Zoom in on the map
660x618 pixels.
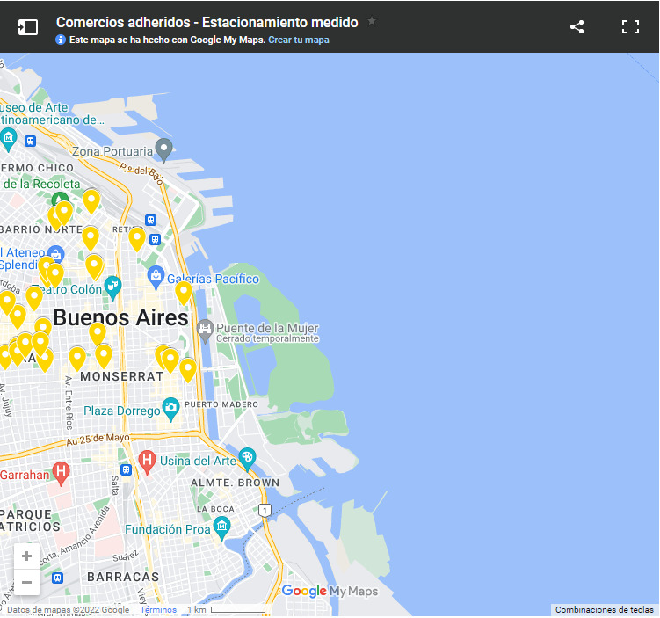26,556
